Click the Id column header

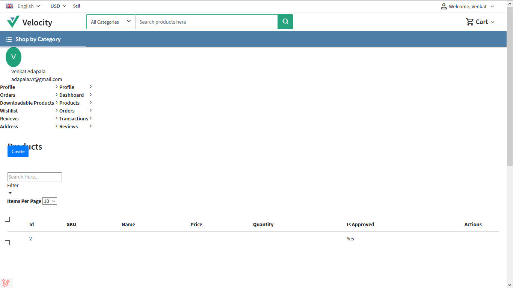(x=32, y=224)
